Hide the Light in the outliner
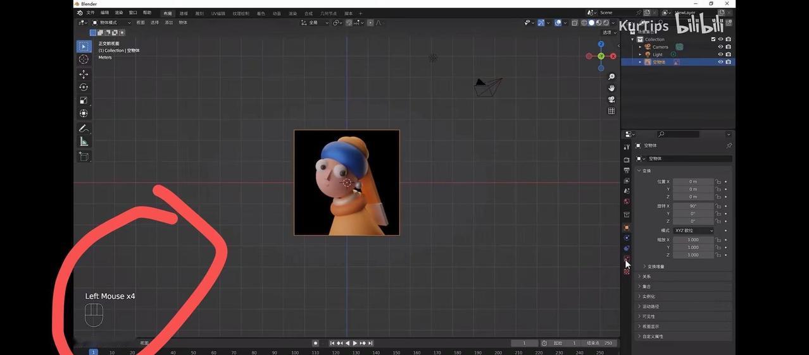Viewport: 809px width, 355px height. 720,54
